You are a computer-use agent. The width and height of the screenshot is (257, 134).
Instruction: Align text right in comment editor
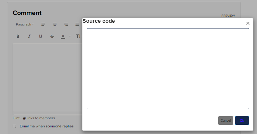(66, 24)
